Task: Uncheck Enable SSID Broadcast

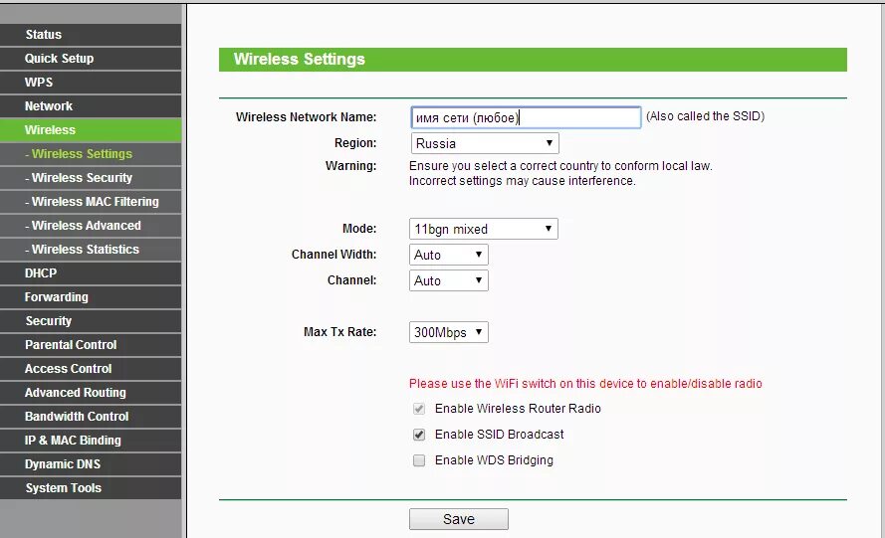Action: click(x=419, y=435)
